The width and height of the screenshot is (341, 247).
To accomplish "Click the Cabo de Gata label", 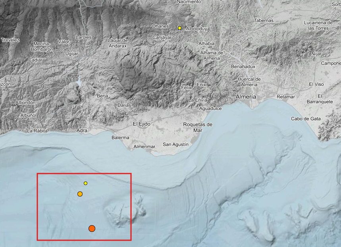I will 306,119.
